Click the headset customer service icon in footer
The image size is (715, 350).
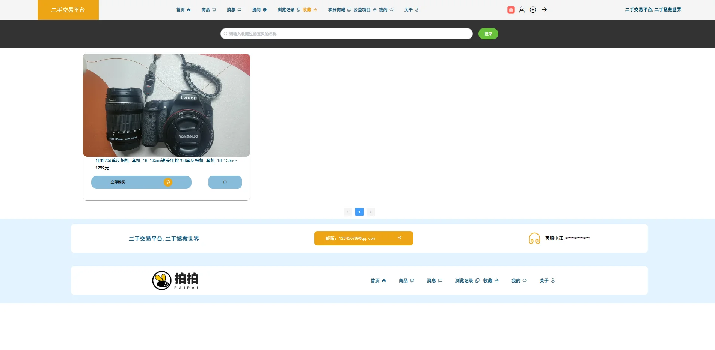point(534,238)
